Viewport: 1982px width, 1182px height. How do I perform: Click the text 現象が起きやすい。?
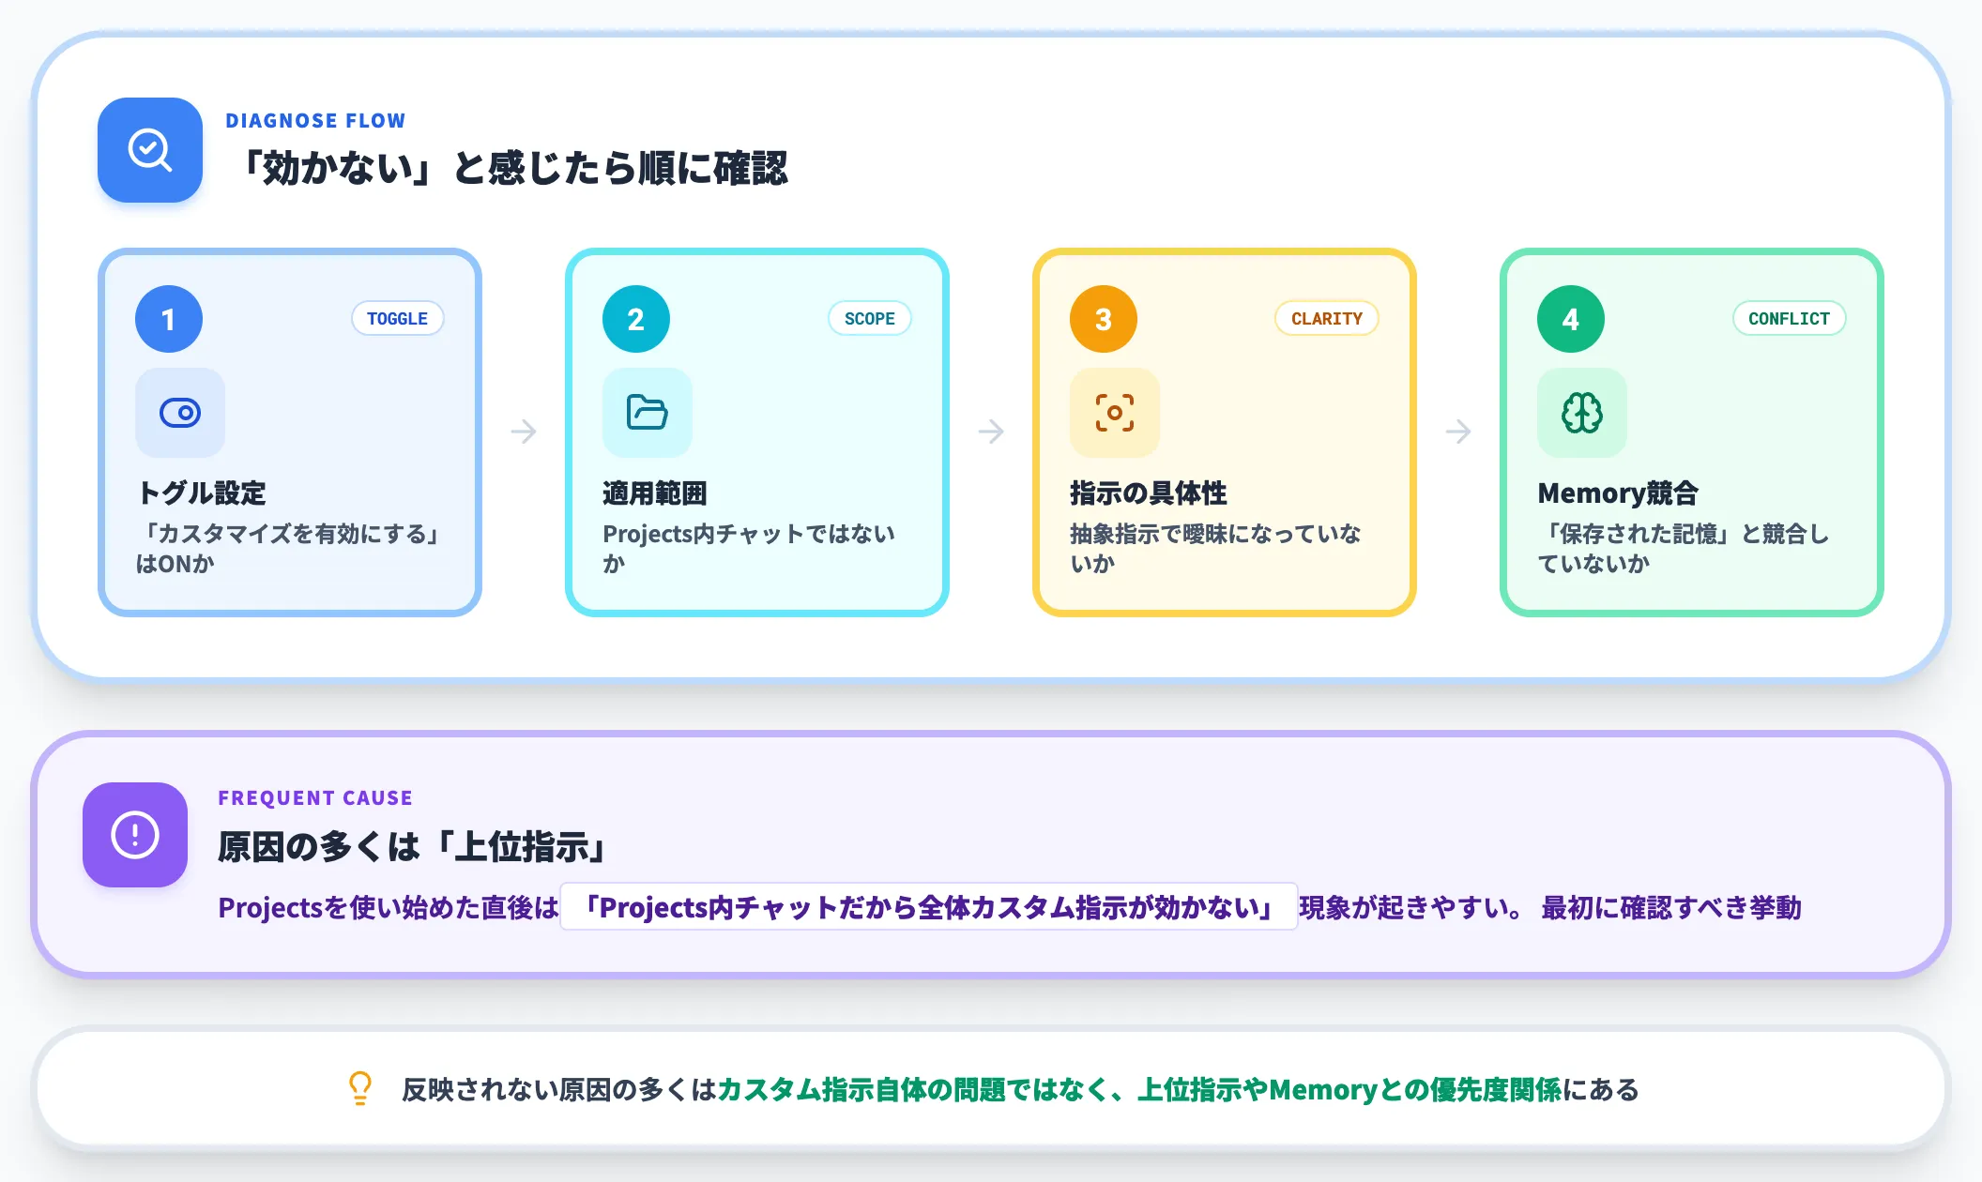[x=1411, y=907]
